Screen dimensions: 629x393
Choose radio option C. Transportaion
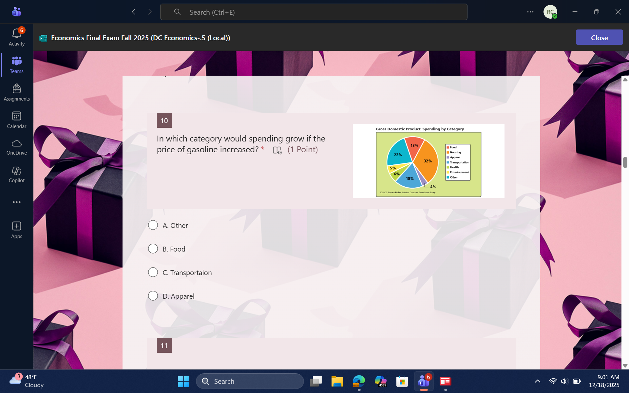pos(153,272)
